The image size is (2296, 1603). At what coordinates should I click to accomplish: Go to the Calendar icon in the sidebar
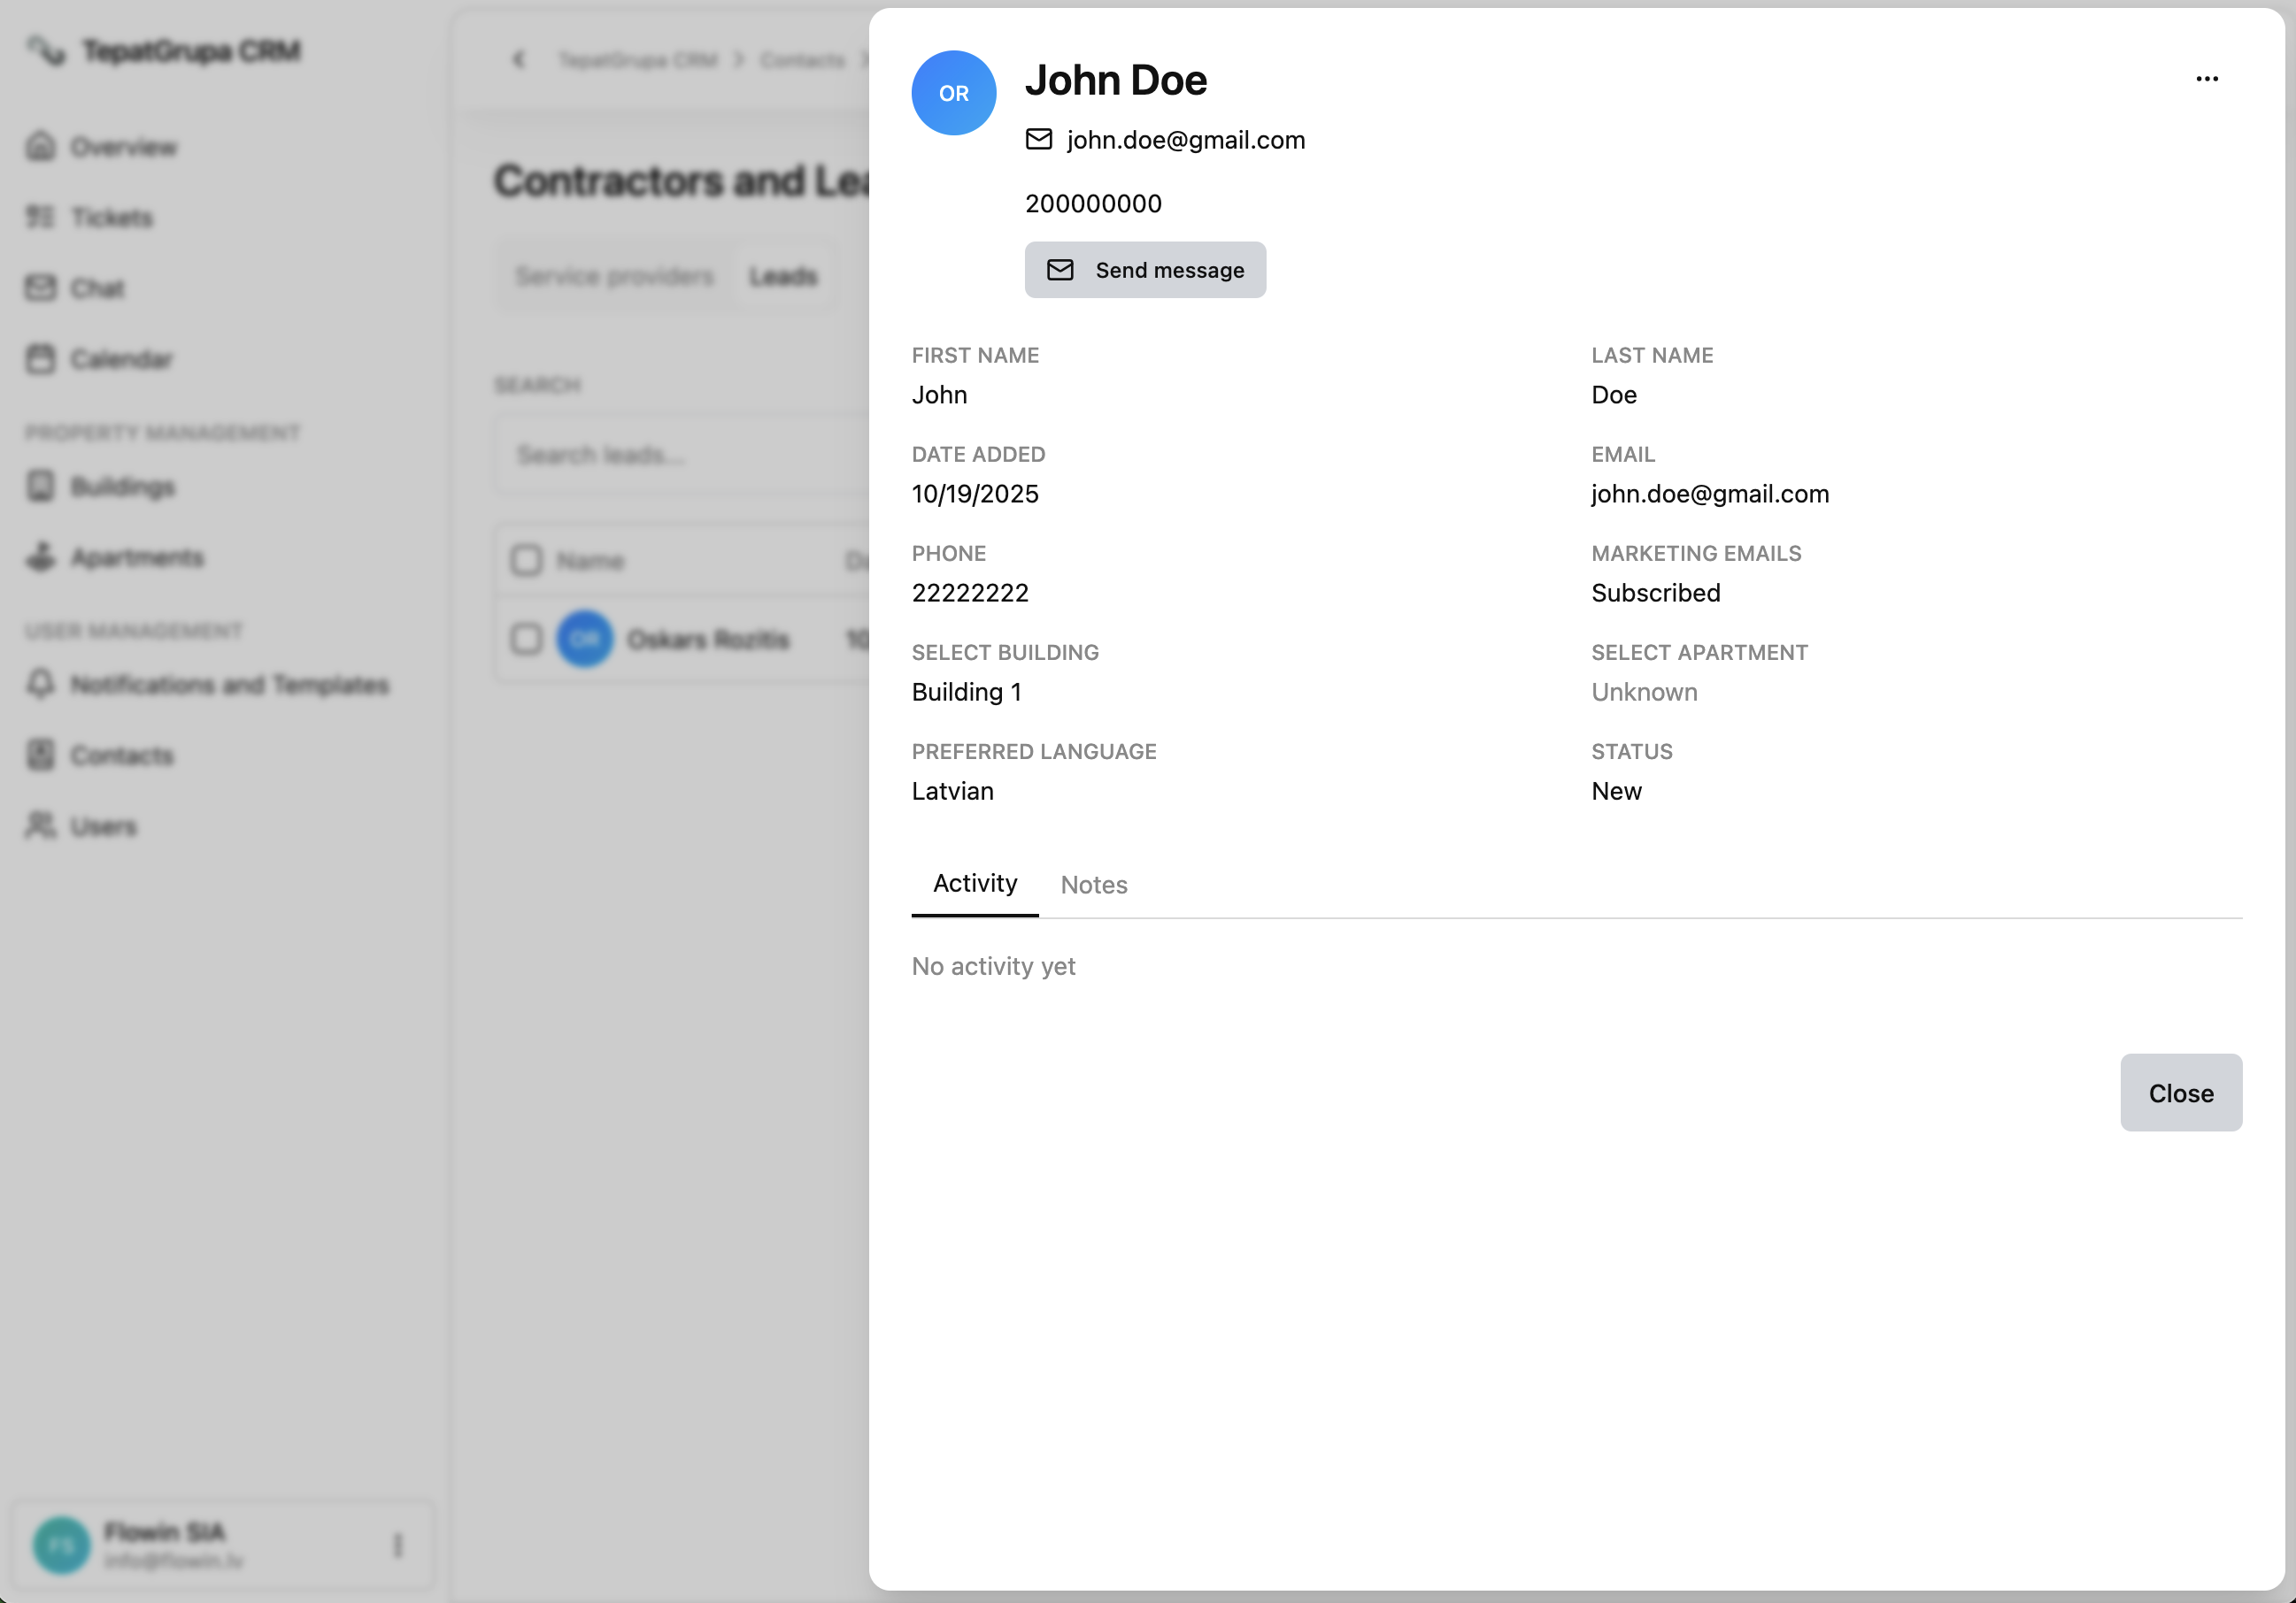(x=41, y=359)
